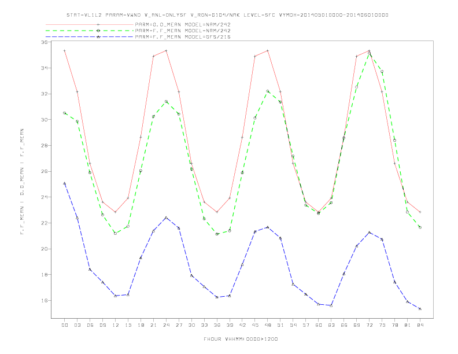Click the green NAM circle marker at hour 48

click(268, 91)
